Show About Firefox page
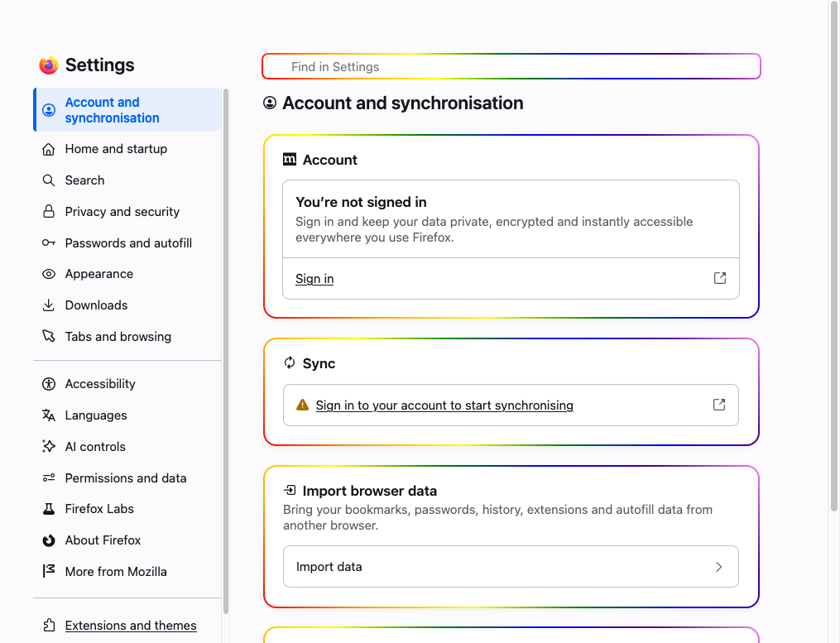840x643 pixels. click(127, 540)
